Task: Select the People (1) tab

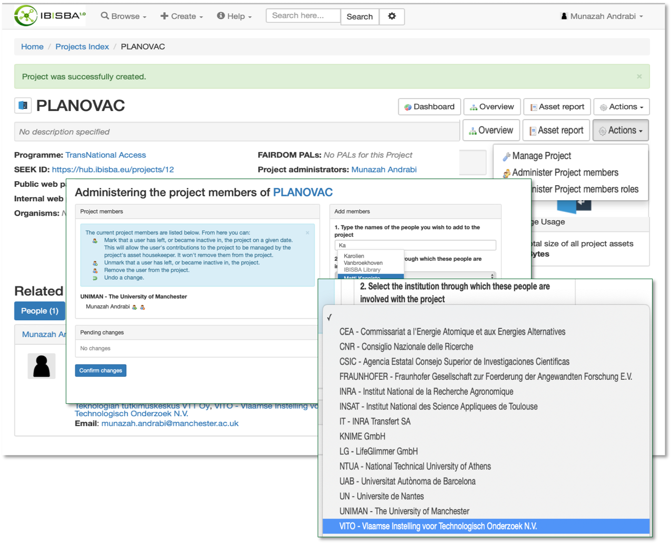Action: pos(40,311)
